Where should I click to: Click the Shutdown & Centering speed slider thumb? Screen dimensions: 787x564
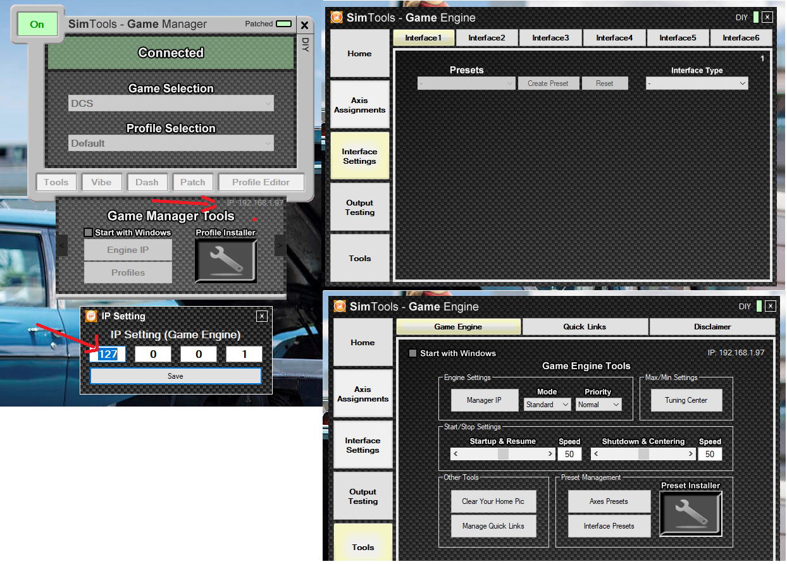pyautogui.click(x=643, y=454)
